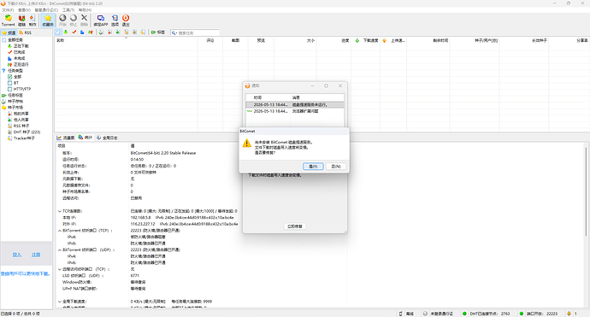Collapse the TCP连接数 statistics group
This screenshot has width=590, height=317.
tap(60, 211)
